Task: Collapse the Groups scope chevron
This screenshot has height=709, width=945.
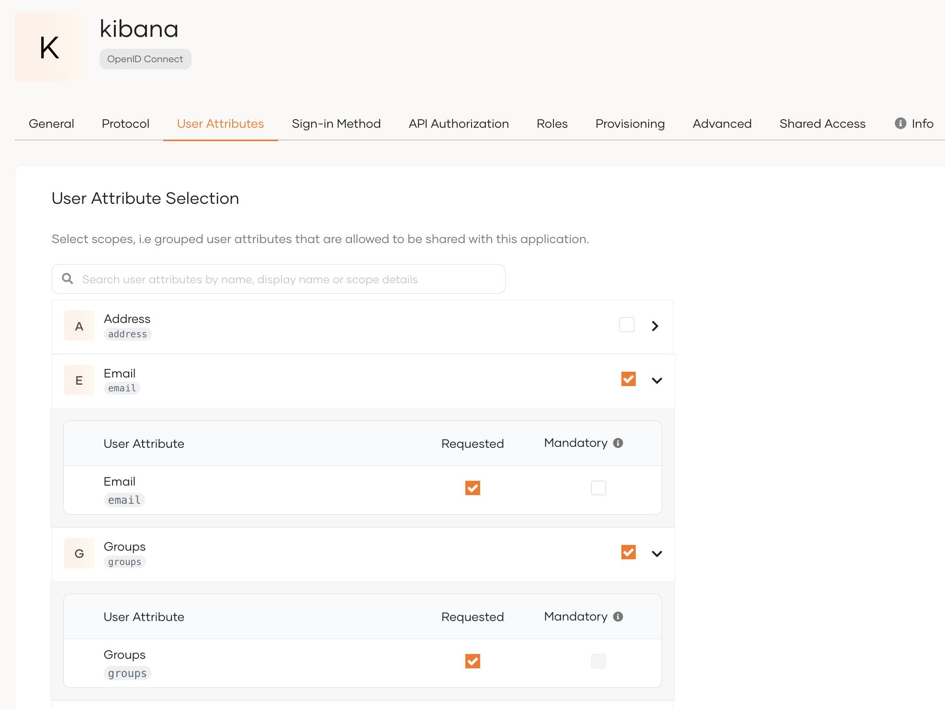Action: click(x=657, y=554)
